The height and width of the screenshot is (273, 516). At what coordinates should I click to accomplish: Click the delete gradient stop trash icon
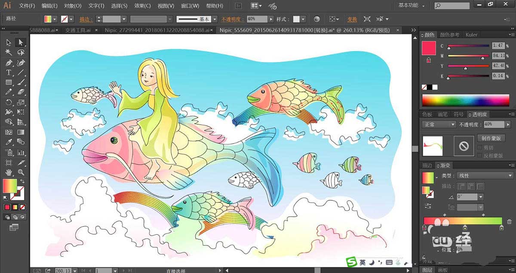(509, 222)
